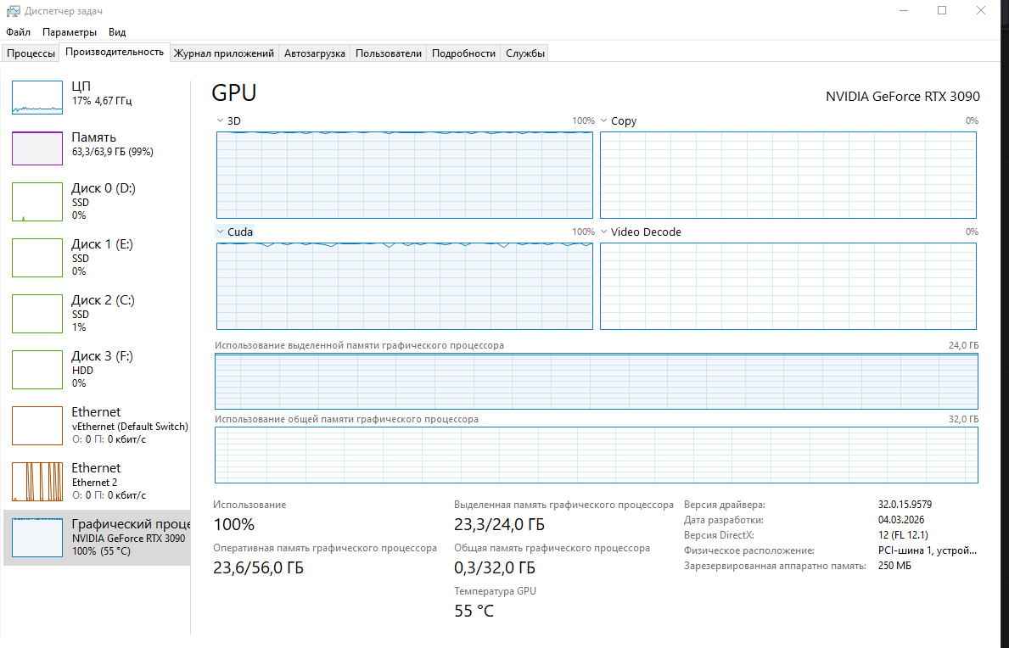This screenshot has width=1009, height=648.
Task: Click the 0,3/32,0 ГБ shared memory value
Action: point(495,568)
